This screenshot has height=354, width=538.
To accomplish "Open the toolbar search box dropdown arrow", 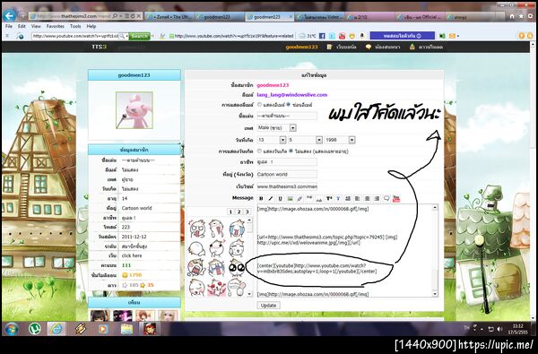I will [126, 36].
